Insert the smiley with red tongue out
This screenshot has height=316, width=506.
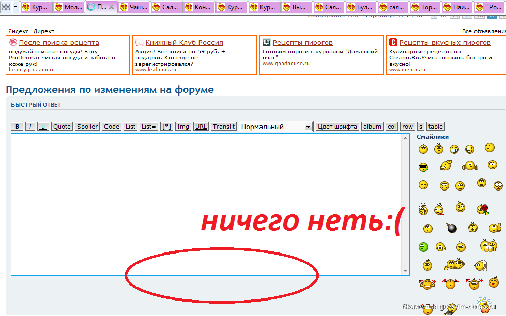click(x=439, y=209)
